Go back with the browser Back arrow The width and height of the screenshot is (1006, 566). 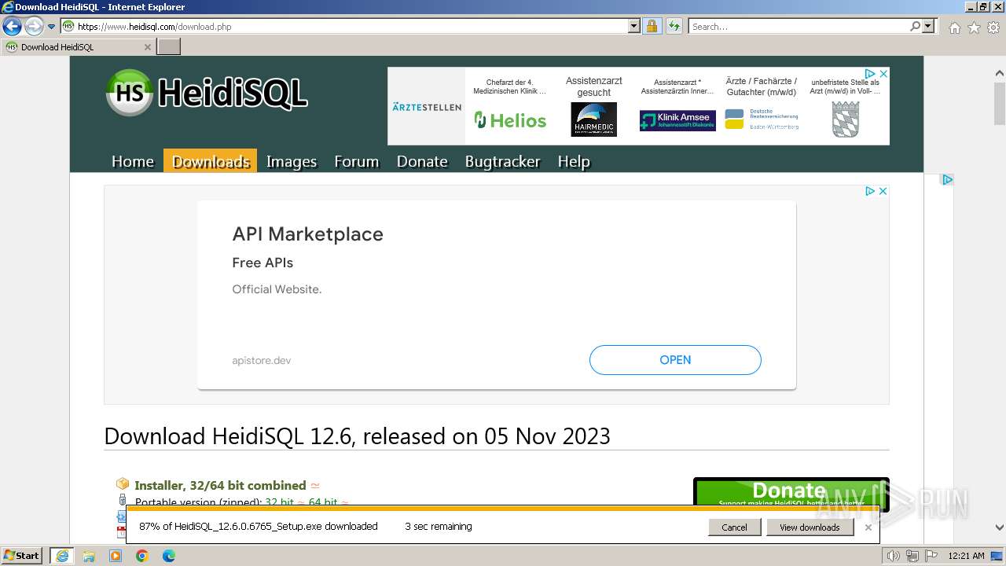12,27
